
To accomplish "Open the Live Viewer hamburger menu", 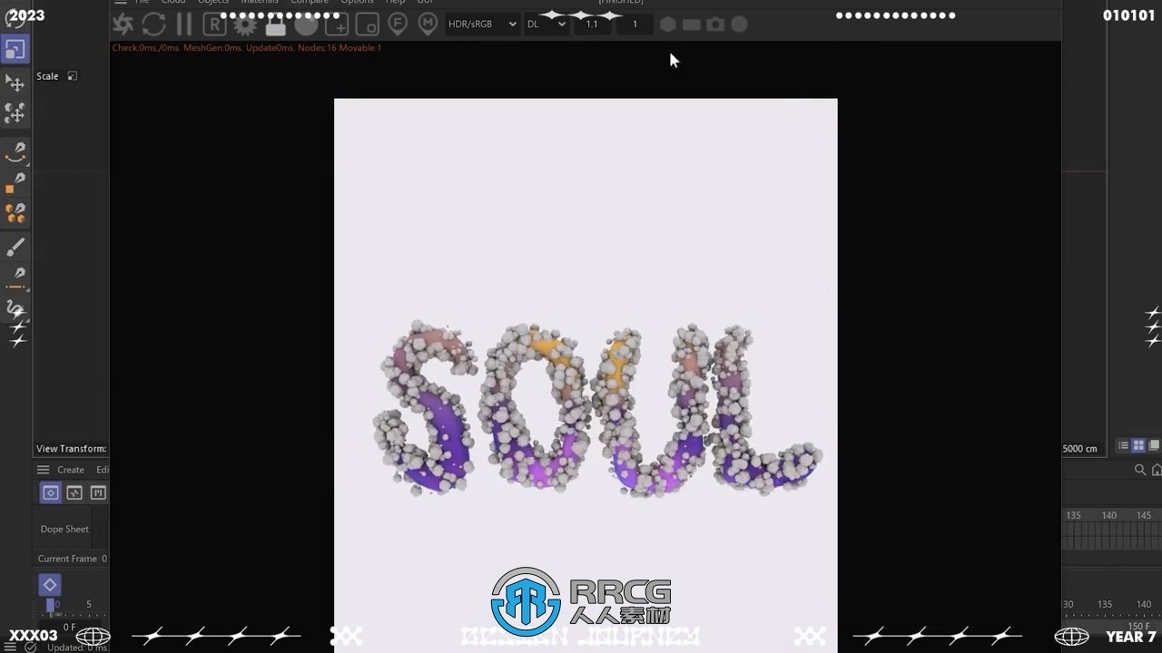I will click(x=121, y=3).
